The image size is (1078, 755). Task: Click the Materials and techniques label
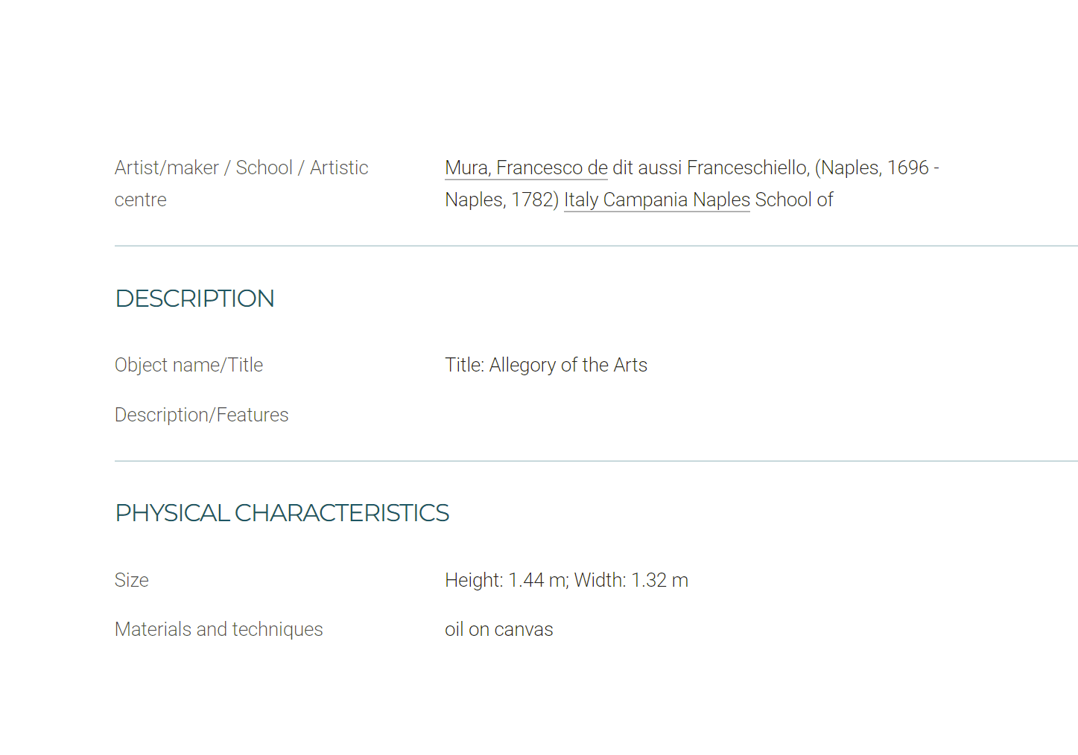coord(219,629)
